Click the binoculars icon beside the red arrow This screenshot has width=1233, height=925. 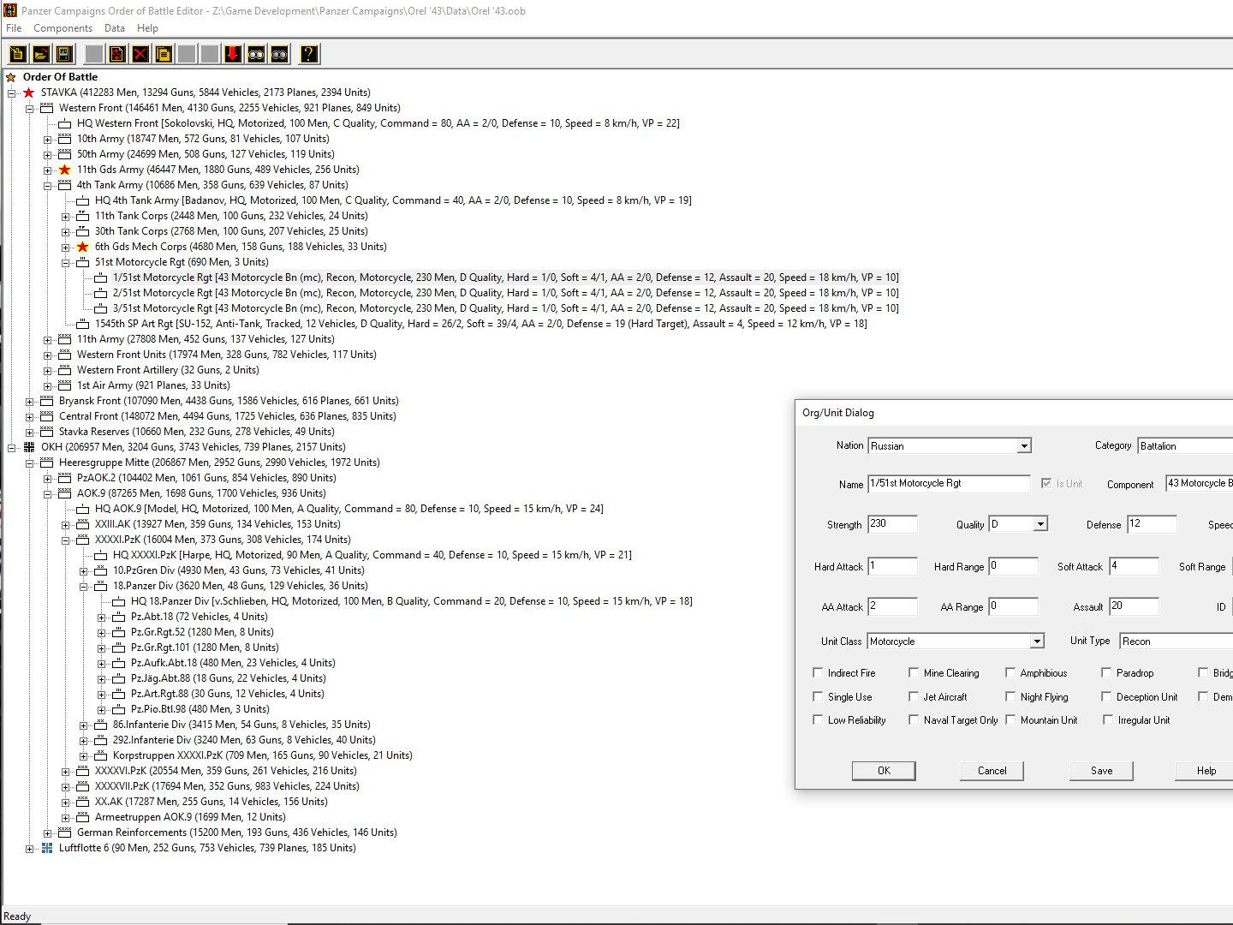coord(255,54)
